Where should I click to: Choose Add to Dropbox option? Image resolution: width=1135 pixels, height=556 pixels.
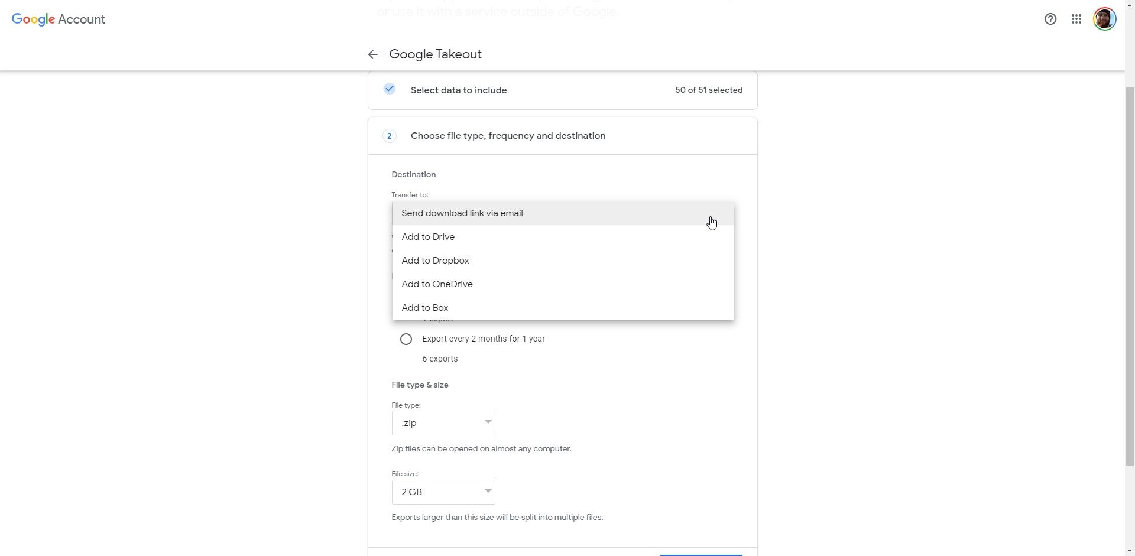tap(563, 261)
